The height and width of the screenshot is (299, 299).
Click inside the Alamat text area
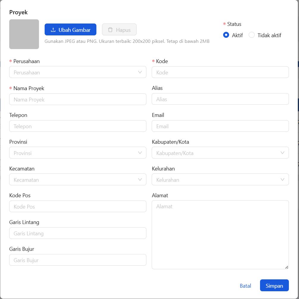(x=220, y=234)
